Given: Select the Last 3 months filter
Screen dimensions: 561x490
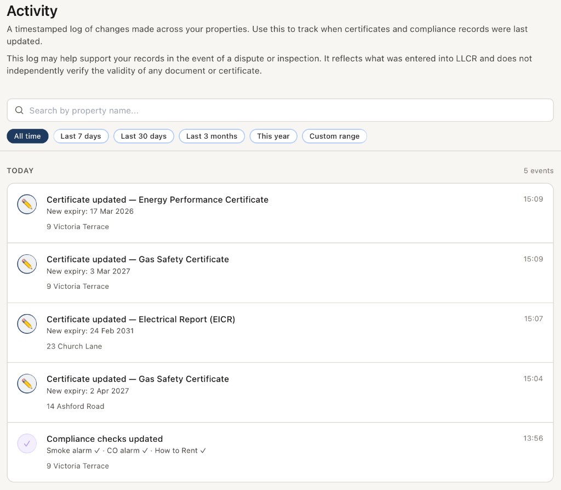Looking at the screenshot, I should 211,136.
